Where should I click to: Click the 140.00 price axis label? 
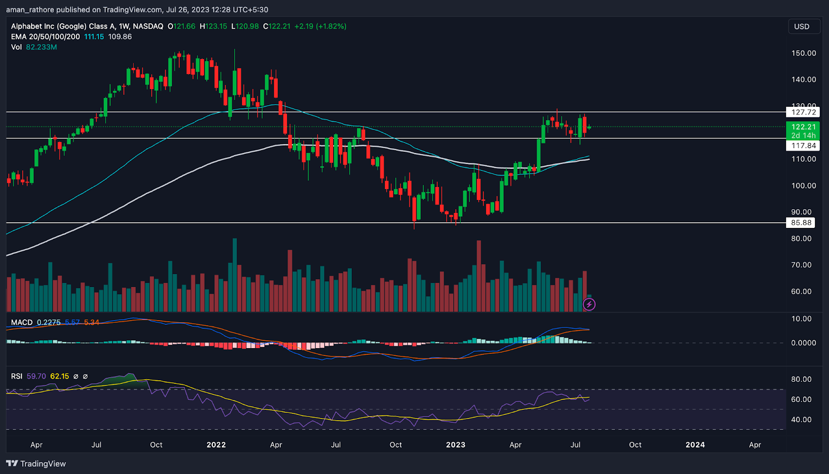click(x=804, y=79)
